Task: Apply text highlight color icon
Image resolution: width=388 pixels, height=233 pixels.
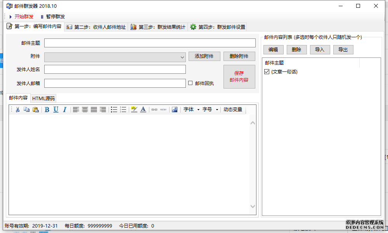Action: coord(134,110)
